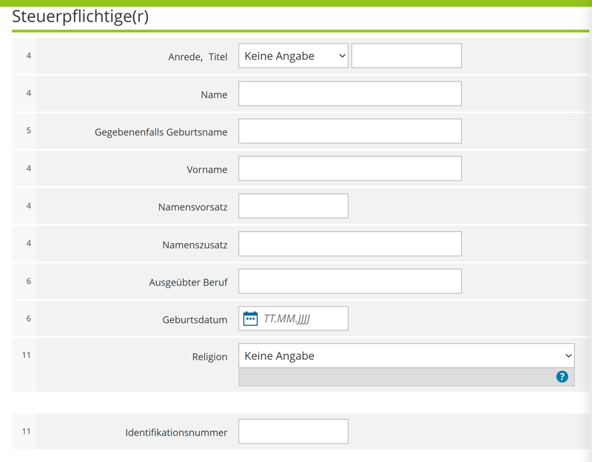Focus the Name input field

coord(349,94)
